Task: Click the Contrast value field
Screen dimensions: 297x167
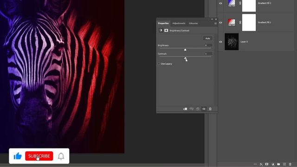Action: pyautogui.click(x=208, y=54)
